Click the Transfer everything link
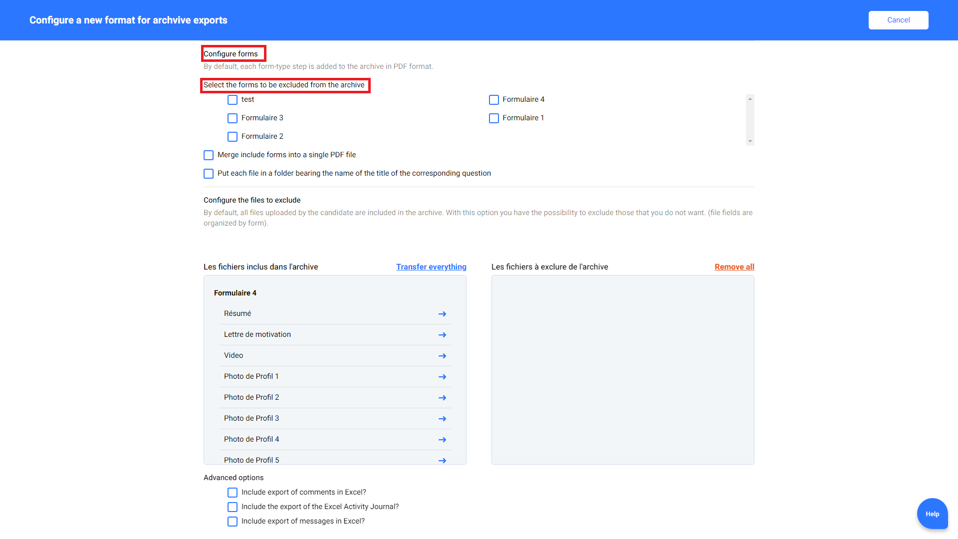 pyautogui.click(x=431, y=267)
